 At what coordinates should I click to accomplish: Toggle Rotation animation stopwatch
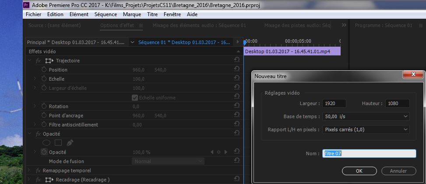44,106
